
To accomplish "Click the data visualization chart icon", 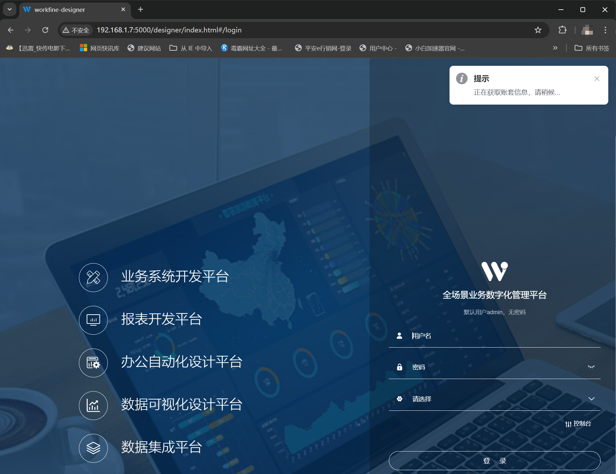I will pyautogui.click(x=93, y=405).
